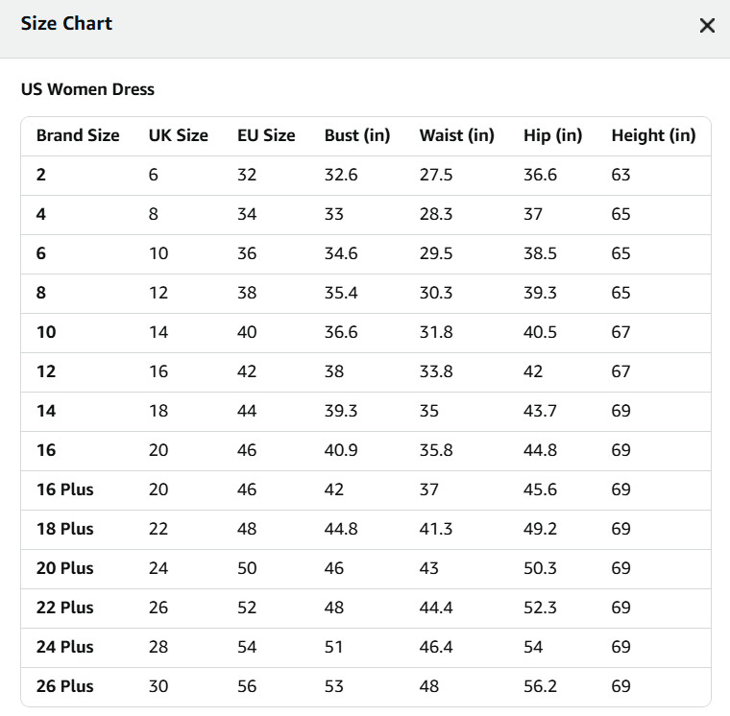730x716 pixels.
Task: Select the Brand Size 2 row label
Action: pos(41,175)
